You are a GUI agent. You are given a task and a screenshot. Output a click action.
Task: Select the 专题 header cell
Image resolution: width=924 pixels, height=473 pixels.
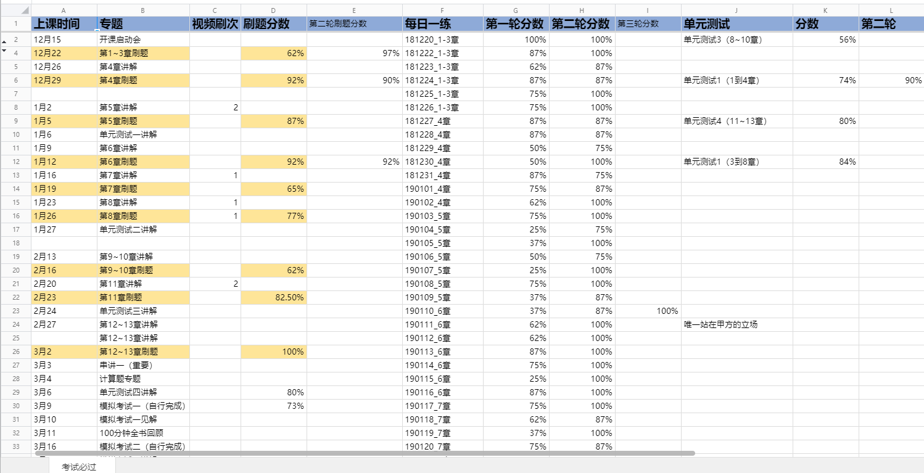point(143,24)
